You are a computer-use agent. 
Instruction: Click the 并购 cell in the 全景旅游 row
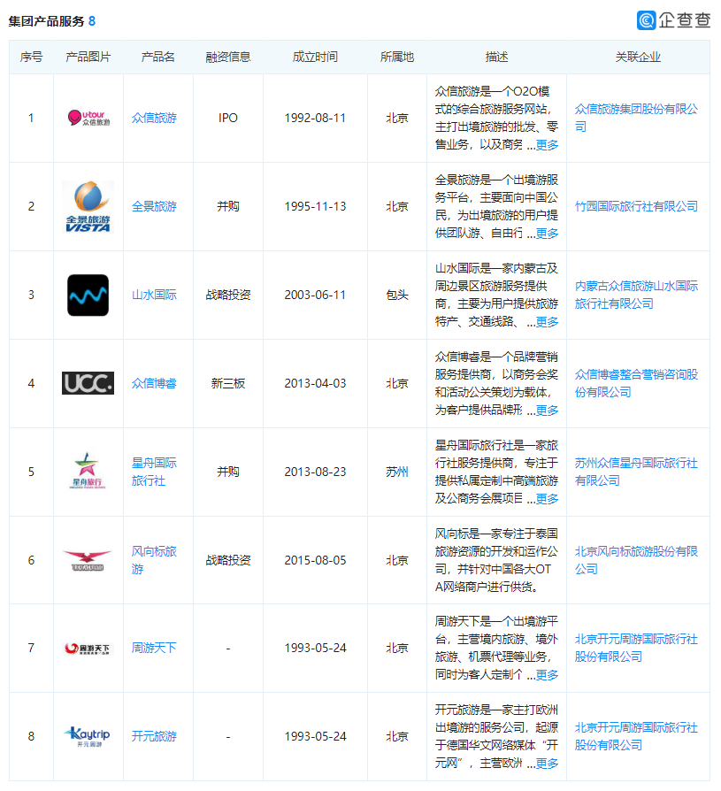(x=228, y=207)
